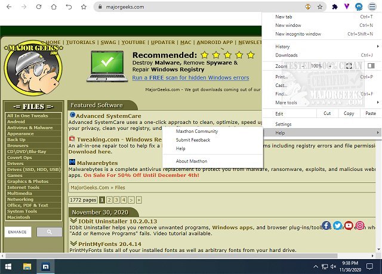Screen dimensions: 382x274
Task: Show hidden system tray icons
Action: (316, 267)
